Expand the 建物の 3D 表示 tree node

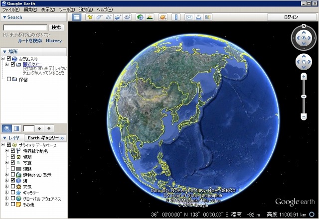click(6, 175)
